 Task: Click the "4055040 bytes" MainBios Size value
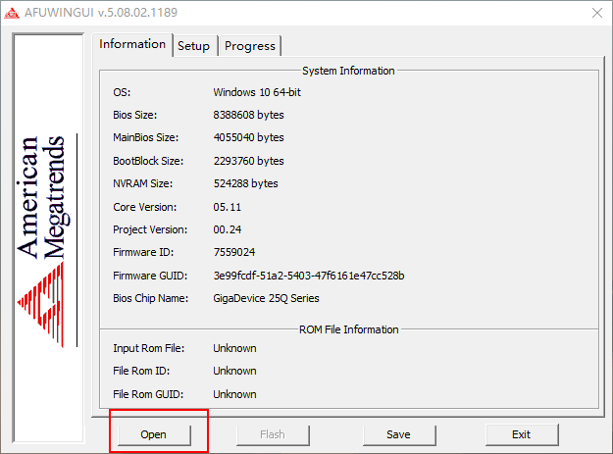(248, 137)
